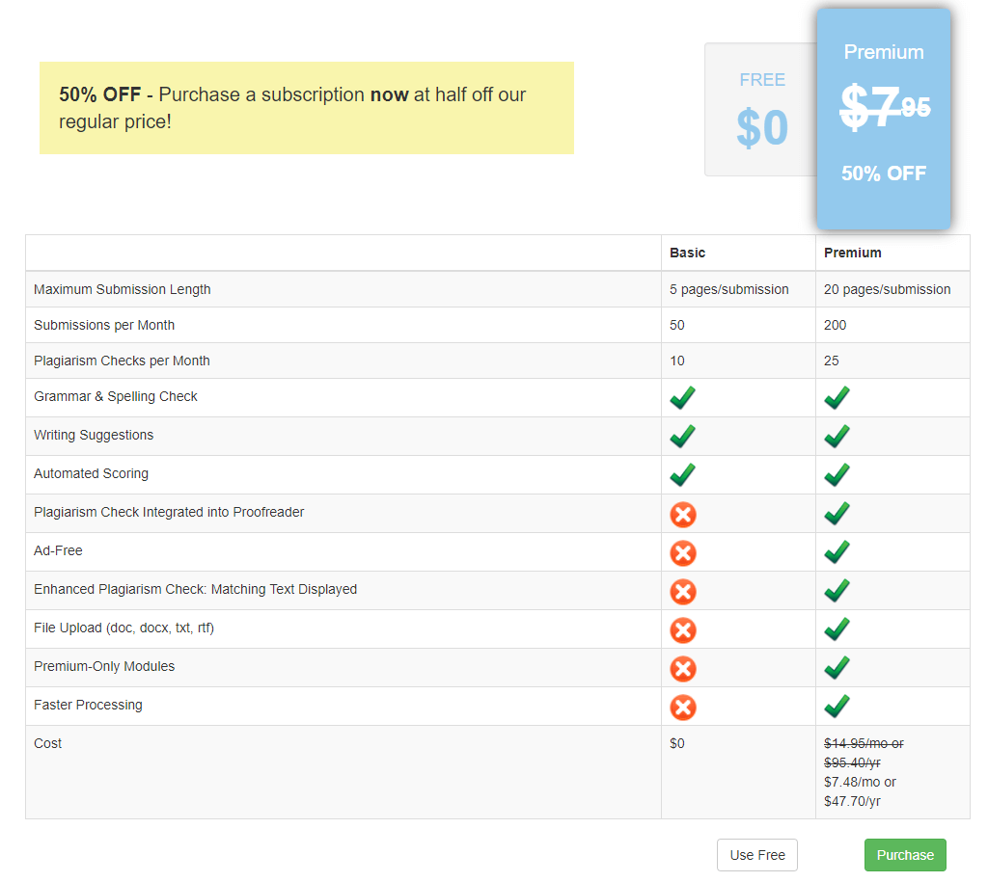
Task: Click Basic checkmark for Automated Scoring
Action: [682, 474]
